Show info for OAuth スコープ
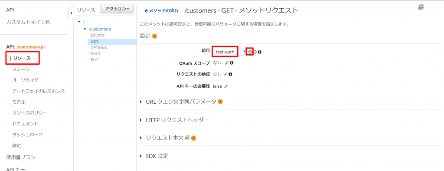The image size is (444, 171). 232,63
